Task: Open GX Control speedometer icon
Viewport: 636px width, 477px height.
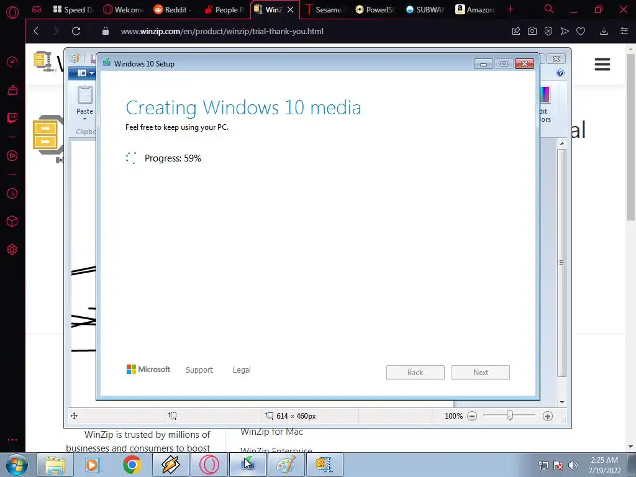Action: point(12,62)
